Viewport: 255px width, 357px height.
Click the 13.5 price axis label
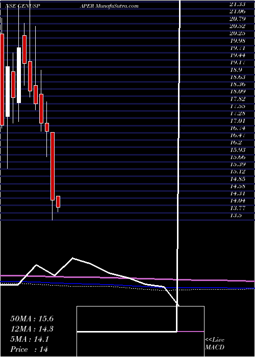tap(235, 215)
